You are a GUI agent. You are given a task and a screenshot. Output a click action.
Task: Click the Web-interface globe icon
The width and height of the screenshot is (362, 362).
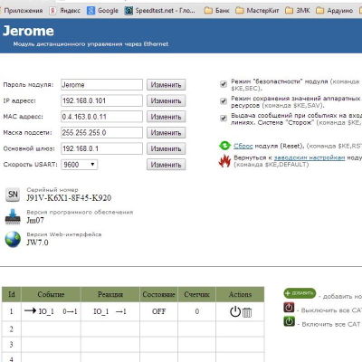tap(13, 239)
